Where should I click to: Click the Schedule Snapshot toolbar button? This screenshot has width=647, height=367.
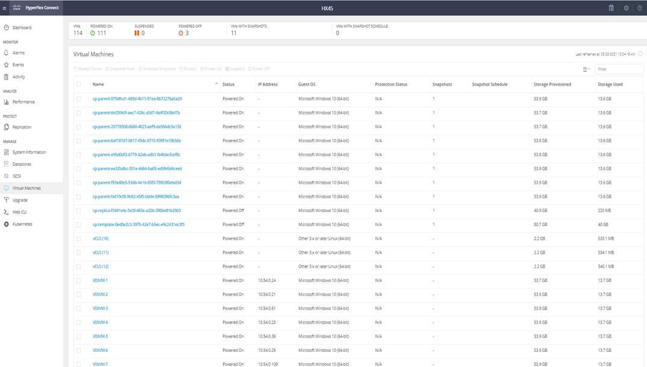157,69
